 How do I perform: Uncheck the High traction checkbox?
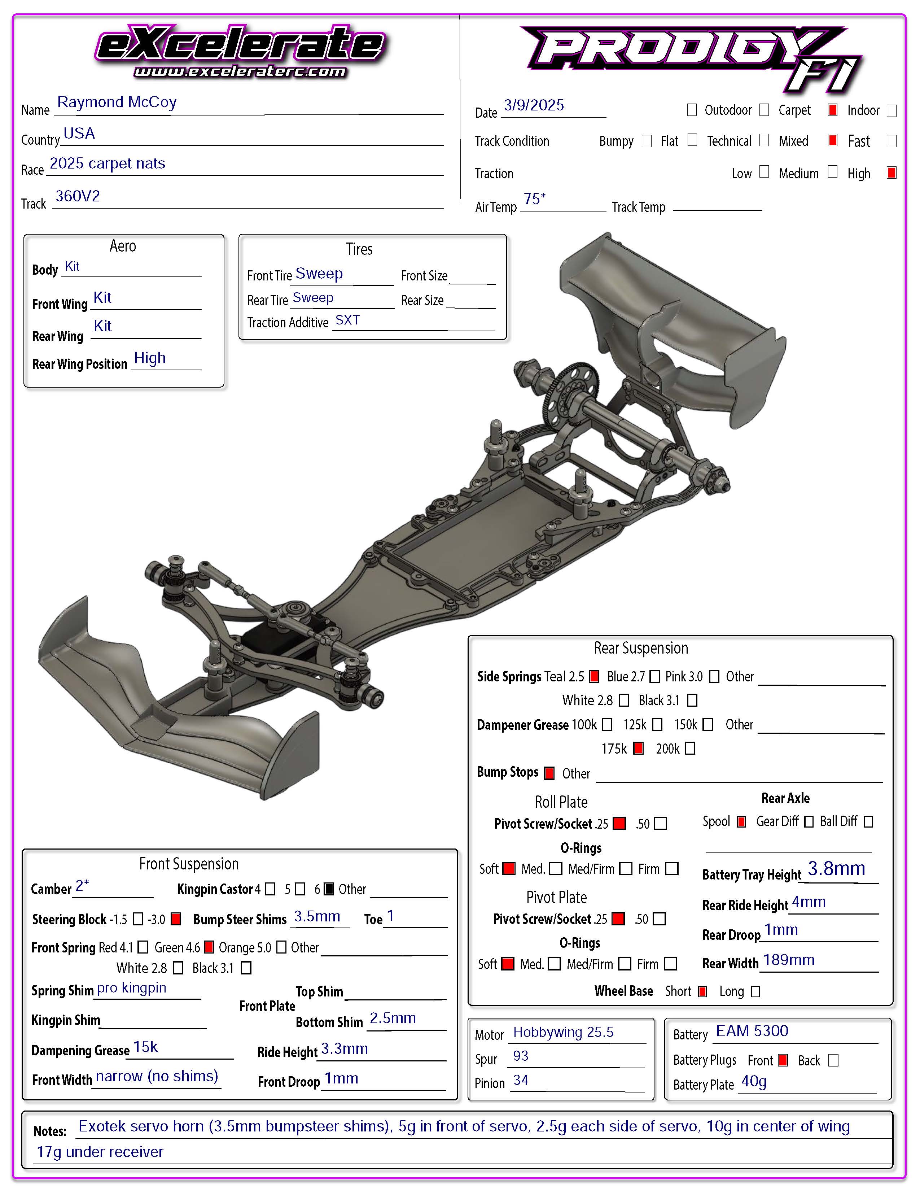891,173
